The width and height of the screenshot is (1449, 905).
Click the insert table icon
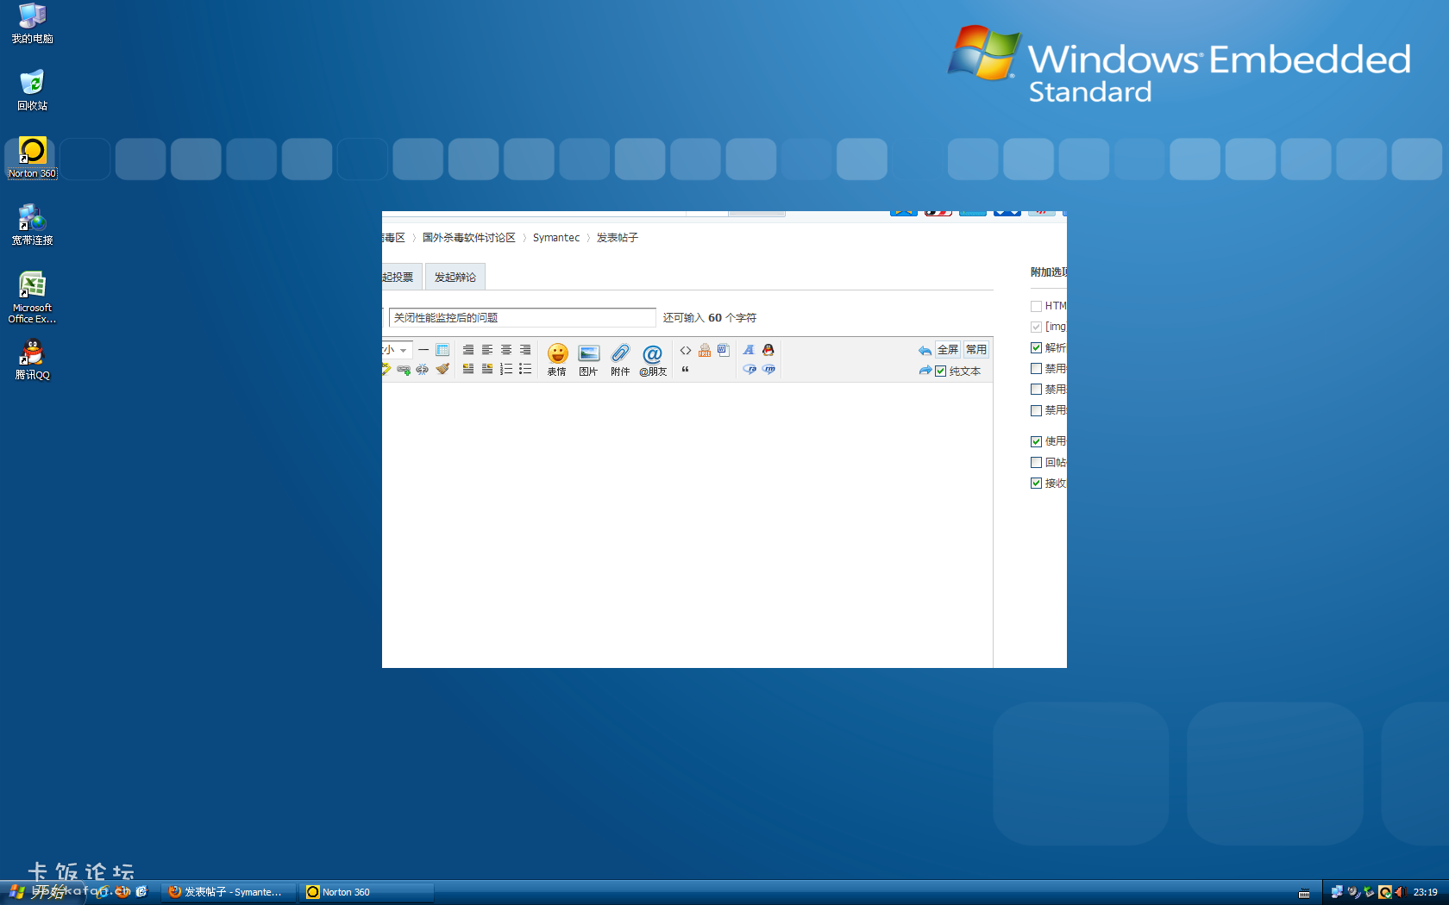pyautogui.click(x=442, y=350)
